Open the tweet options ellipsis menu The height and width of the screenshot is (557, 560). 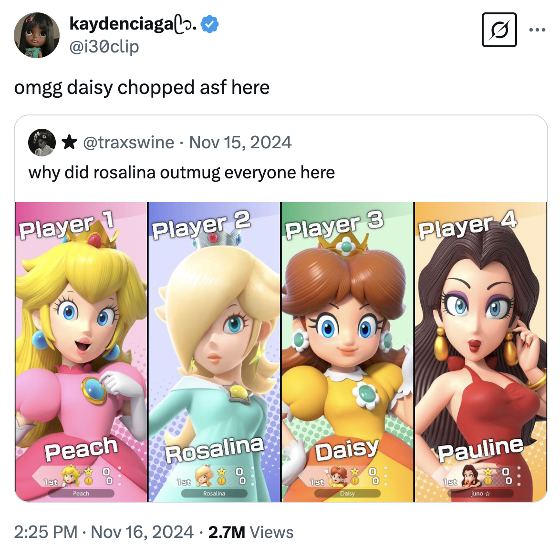coord(538,29)
